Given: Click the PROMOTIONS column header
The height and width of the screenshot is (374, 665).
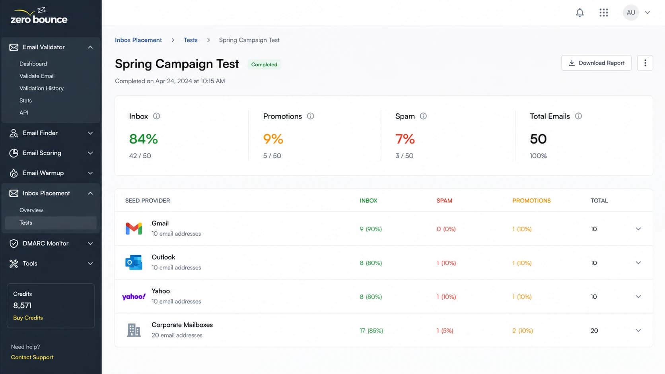Looking at the screenshot, I should [531, 201].
